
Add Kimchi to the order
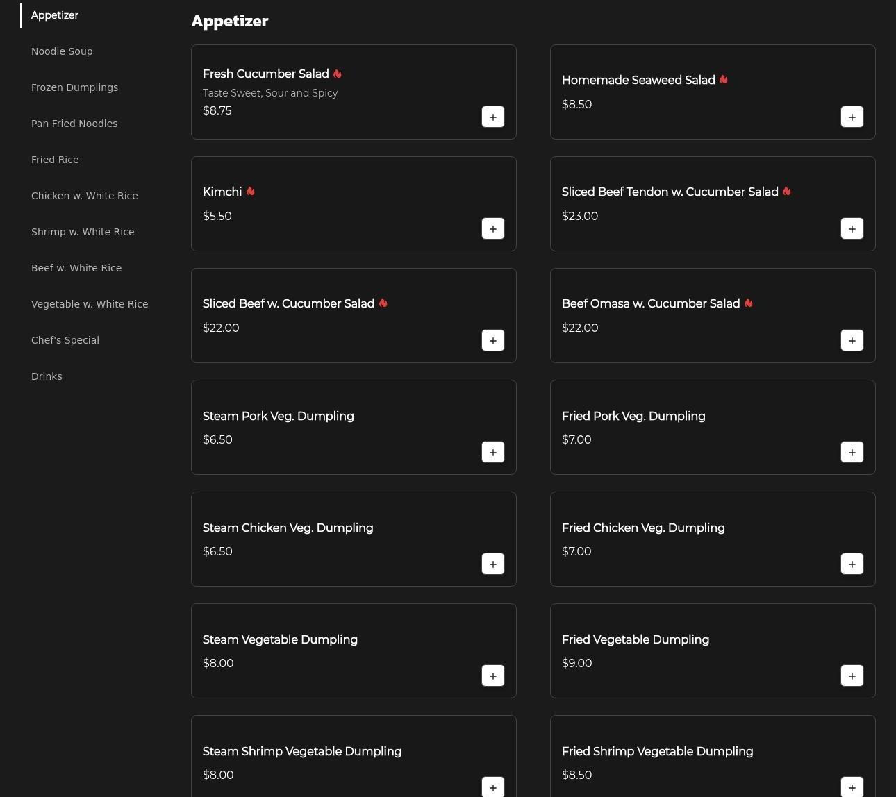492,228
